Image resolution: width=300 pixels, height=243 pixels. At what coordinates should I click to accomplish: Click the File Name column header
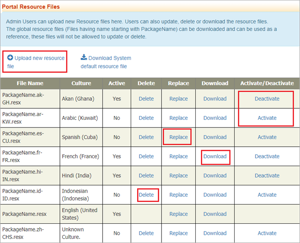[x=30, y=83]
